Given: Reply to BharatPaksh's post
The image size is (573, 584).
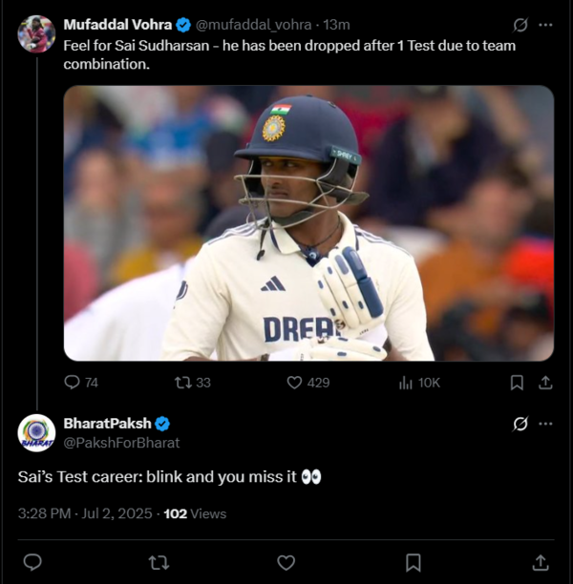Looking at the screenshot, I should coord(32,562).
